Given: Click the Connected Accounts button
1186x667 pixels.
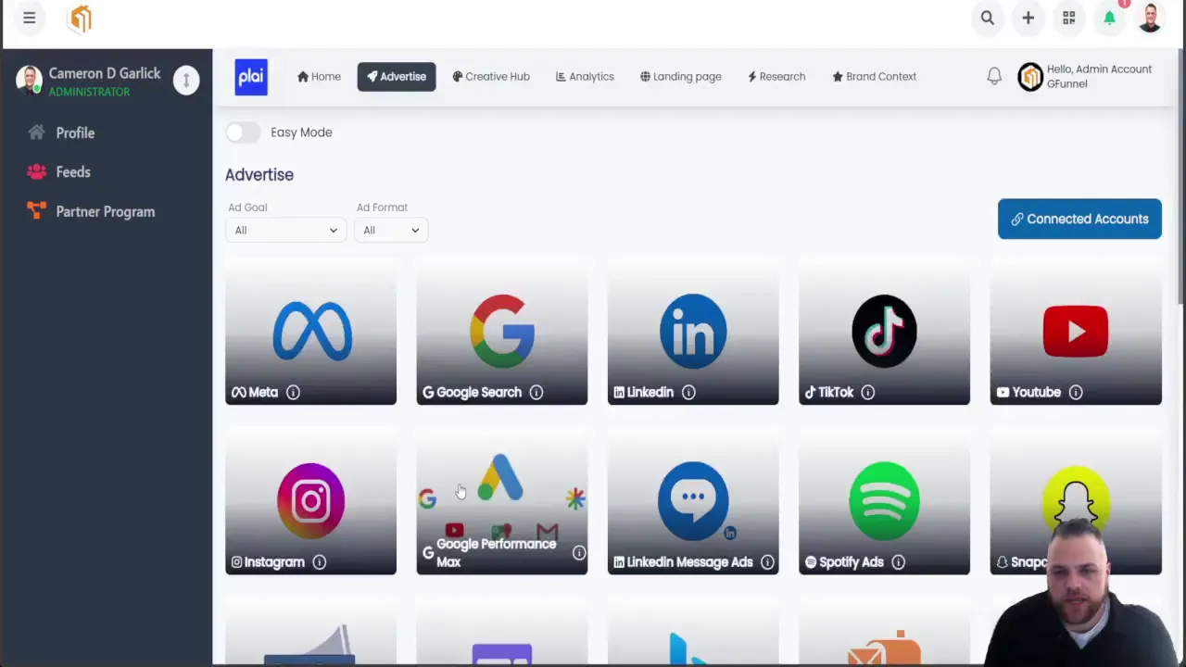Looking at the screenshot, I should pos(1079,219).
